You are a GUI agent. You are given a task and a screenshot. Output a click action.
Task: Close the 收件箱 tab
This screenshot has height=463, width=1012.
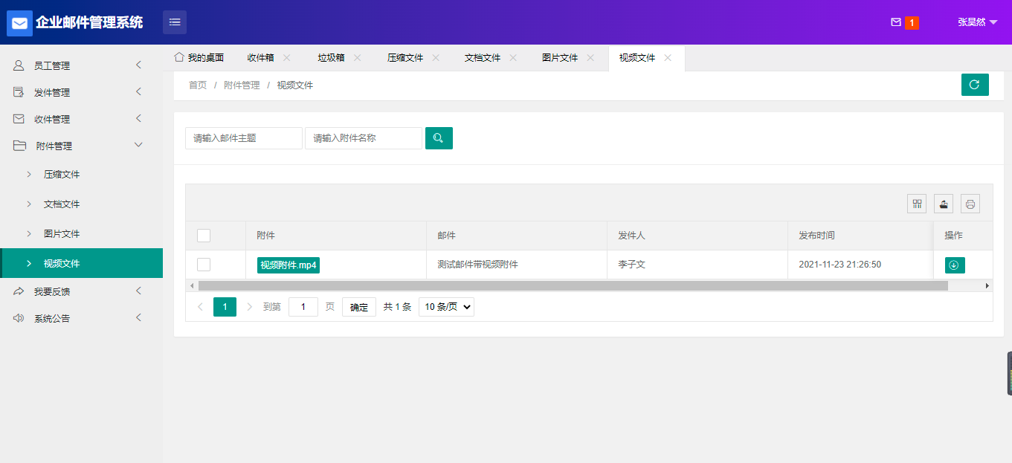tap(287, 57)
